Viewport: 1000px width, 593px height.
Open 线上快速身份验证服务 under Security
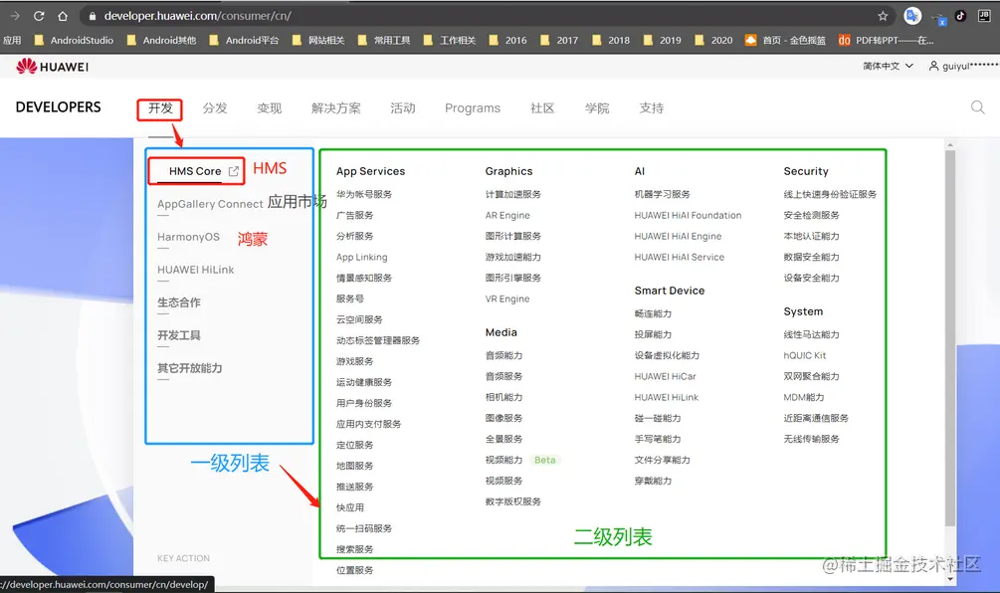(830, 194)
